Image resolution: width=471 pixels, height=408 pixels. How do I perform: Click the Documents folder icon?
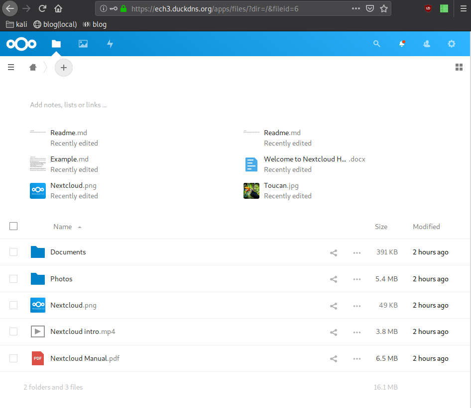pos(38,252)
